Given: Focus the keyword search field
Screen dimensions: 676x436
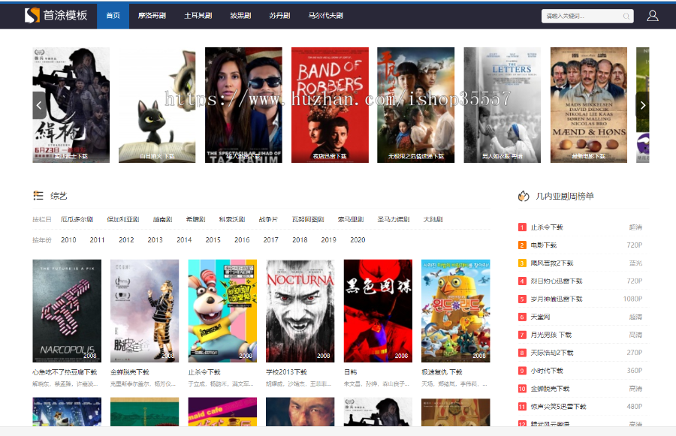Looking at the screenshot, I should point(587,17).
